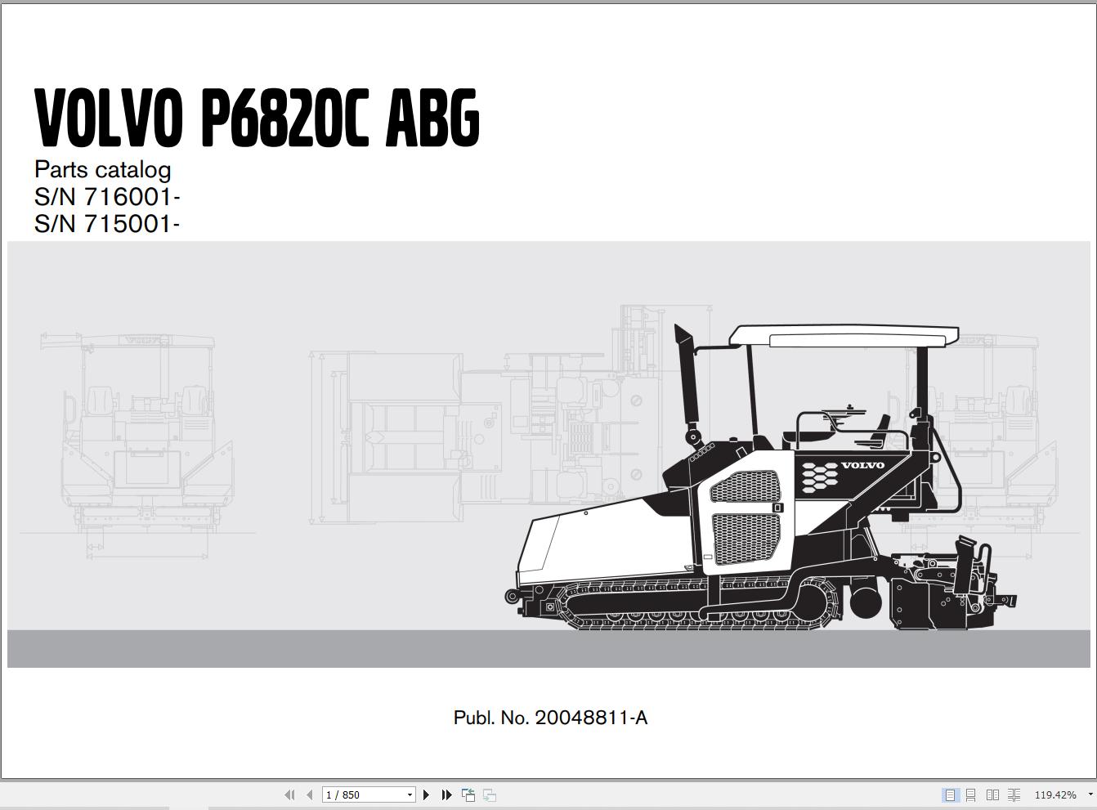The height and width of the screenshot is (810, 1097).
Task: Open the zoom level dropdown arrow
Action: coord(1090,794)
